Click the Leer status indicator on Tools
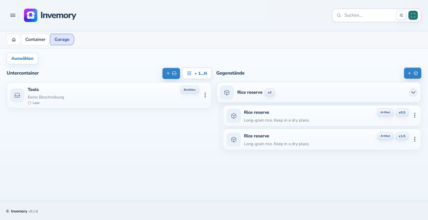The image size is (428, 220). [x=34, y=103]
